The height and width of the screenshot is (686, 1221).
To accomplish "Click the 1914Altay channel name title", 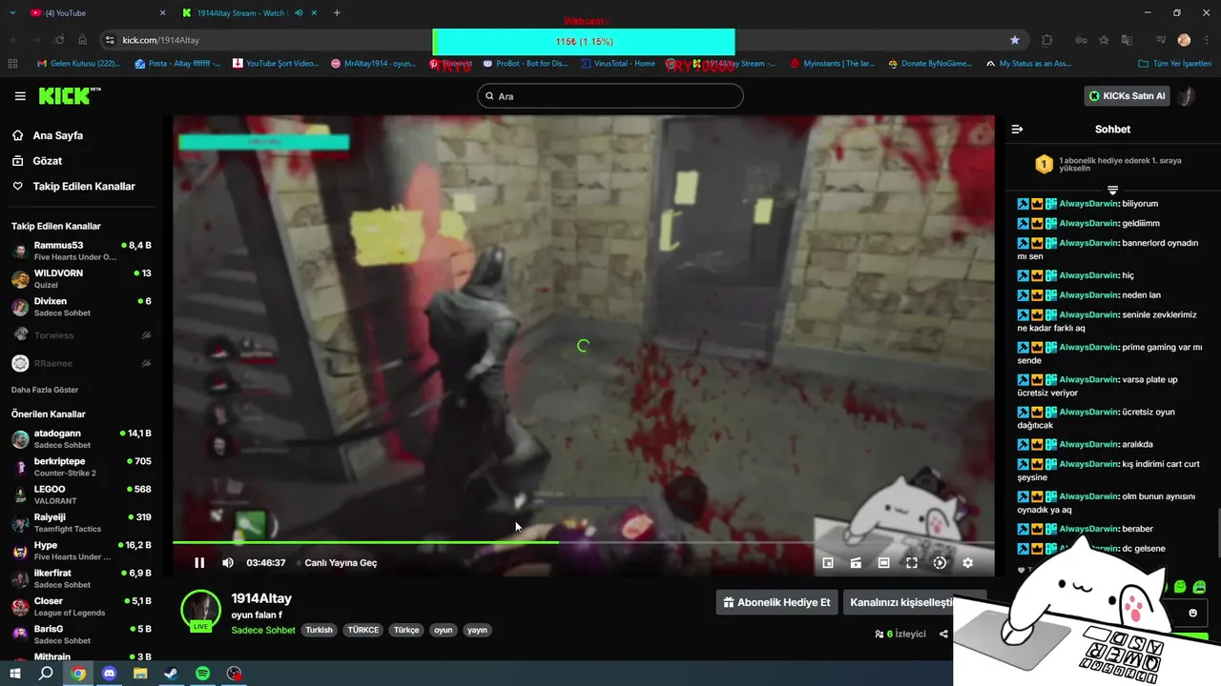I will (x=261, y=598).
